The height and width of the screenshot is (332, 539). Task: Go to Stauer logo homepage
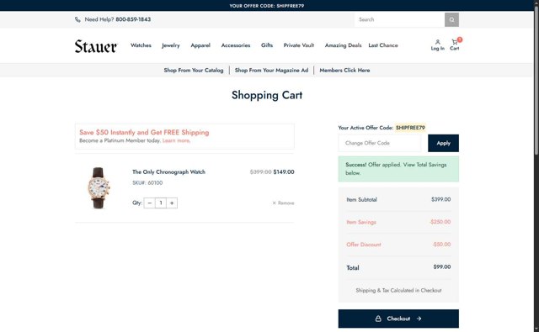point(96,46)
